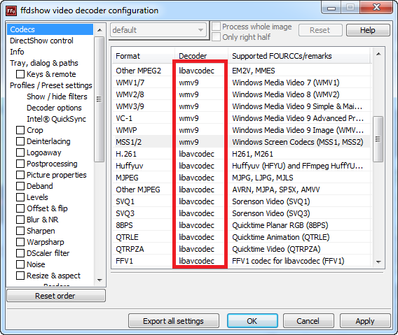Enable the Noise filter checkbox
The image size is (398, 335).
click(20, 264)
